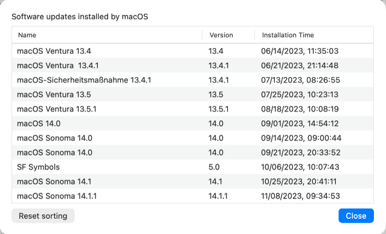Image resolution: width=386 pixels, height=234 pixels.
Task: Click version 13.5.1 in the Version column
Action: click(x=219, y=109)
